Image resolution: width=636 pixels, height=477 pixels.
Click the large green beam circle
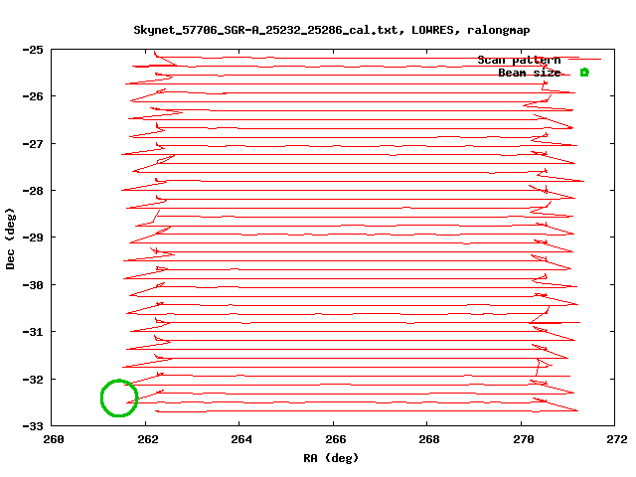pos(119,397)
